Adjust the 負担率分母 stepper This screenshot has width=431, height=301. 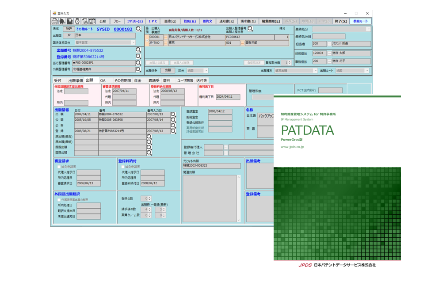290,63
